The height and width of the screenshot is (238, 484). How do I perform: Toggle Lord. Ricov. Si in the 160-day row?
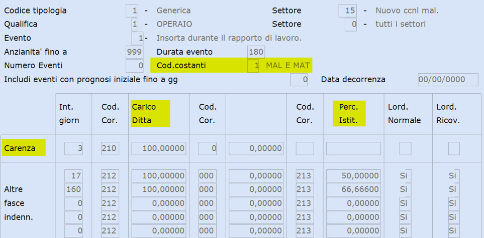pyautogui.click(x=454, y=189)
